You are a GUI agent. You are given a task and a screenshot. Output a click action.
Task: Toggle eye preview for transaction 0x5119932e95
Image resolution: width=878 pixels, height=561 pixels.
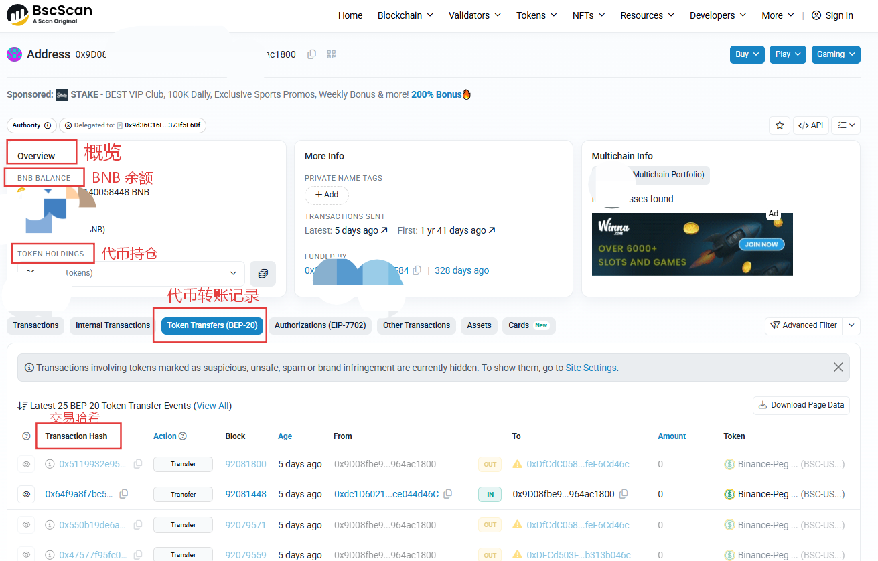26,464
